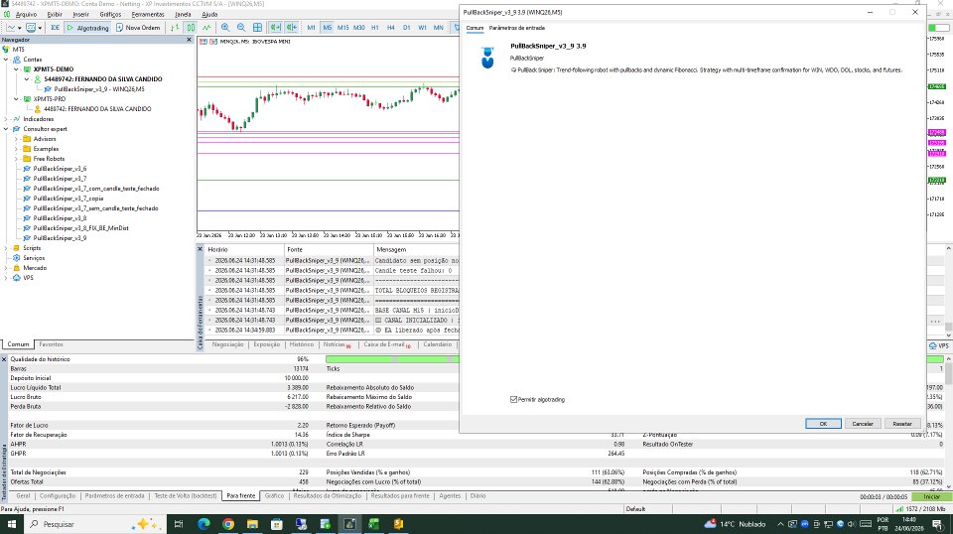
Task: Open the Ajuda menu
Action: (209, 14)
